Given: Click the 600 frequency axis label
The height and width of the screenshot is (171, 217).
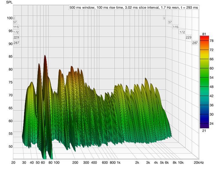Looking at the screenshot, I should pyautogui.click(x=105, y=163).
